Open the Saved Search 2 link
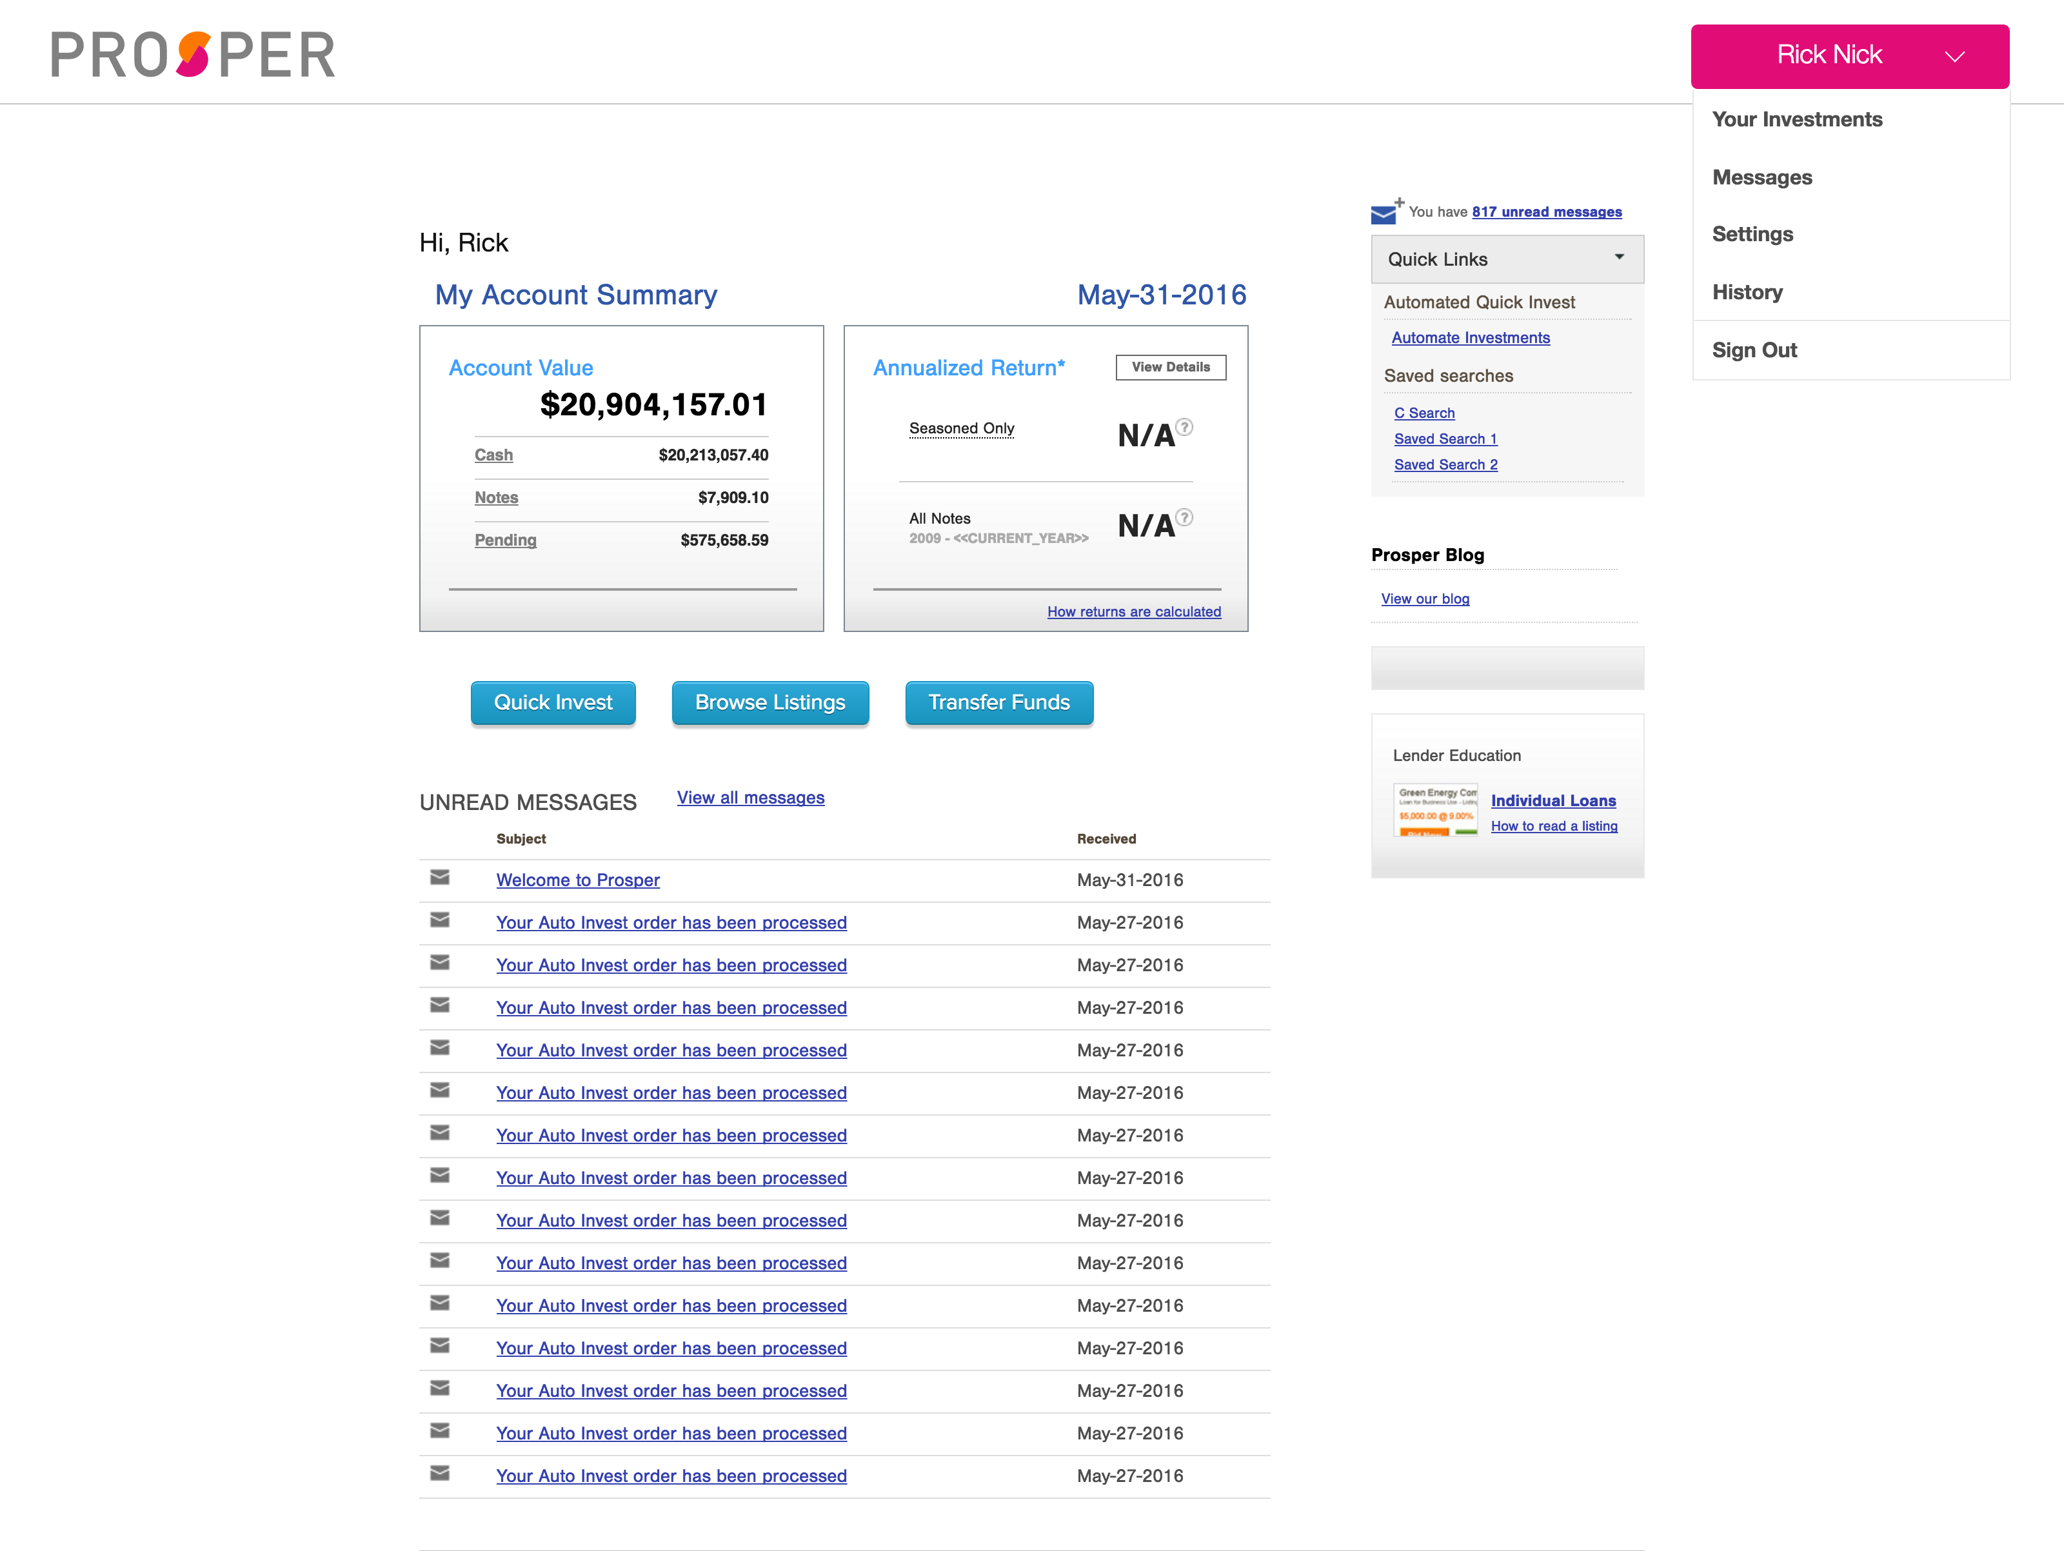2064x1551 pixels. click(x=1445, y=465)
